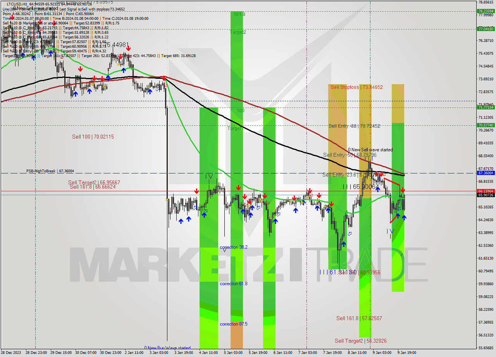
Task: Click the 'Sell 100 | 70.02115' label
Action: tap(93, 137)
